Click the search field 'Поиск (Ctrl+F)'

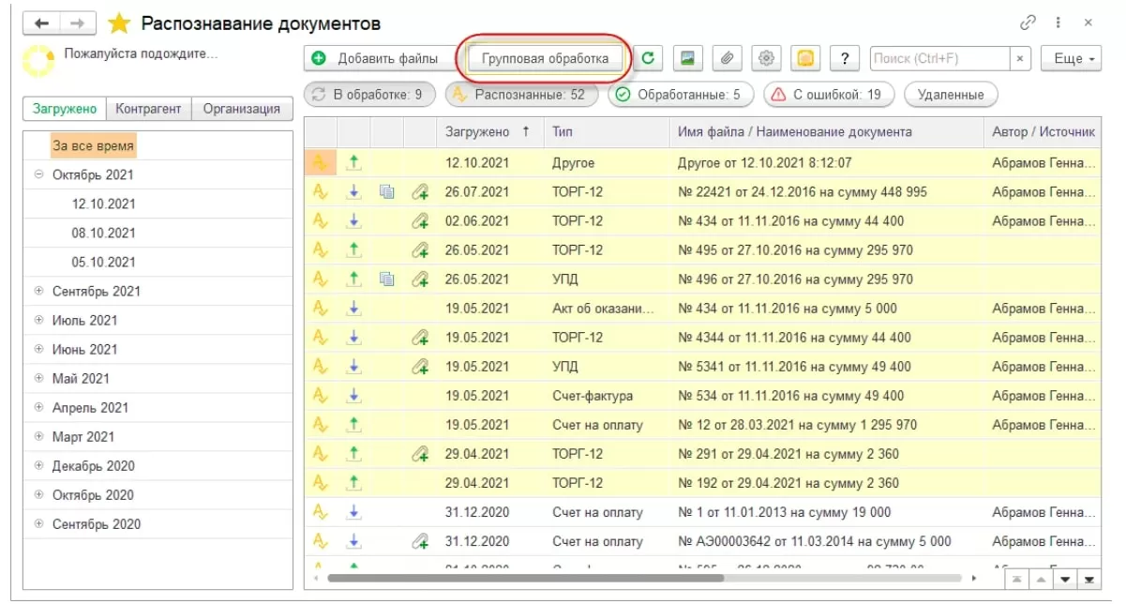click(x=939, y=58)
